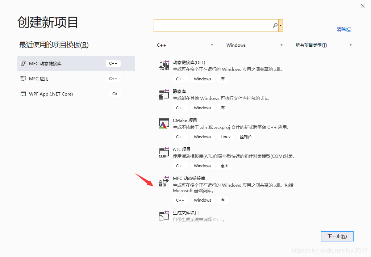Click the 动态链接库(DLL) template icon
Image resolution: width=371 pixels, height=257 pixels.
(164, 66)
